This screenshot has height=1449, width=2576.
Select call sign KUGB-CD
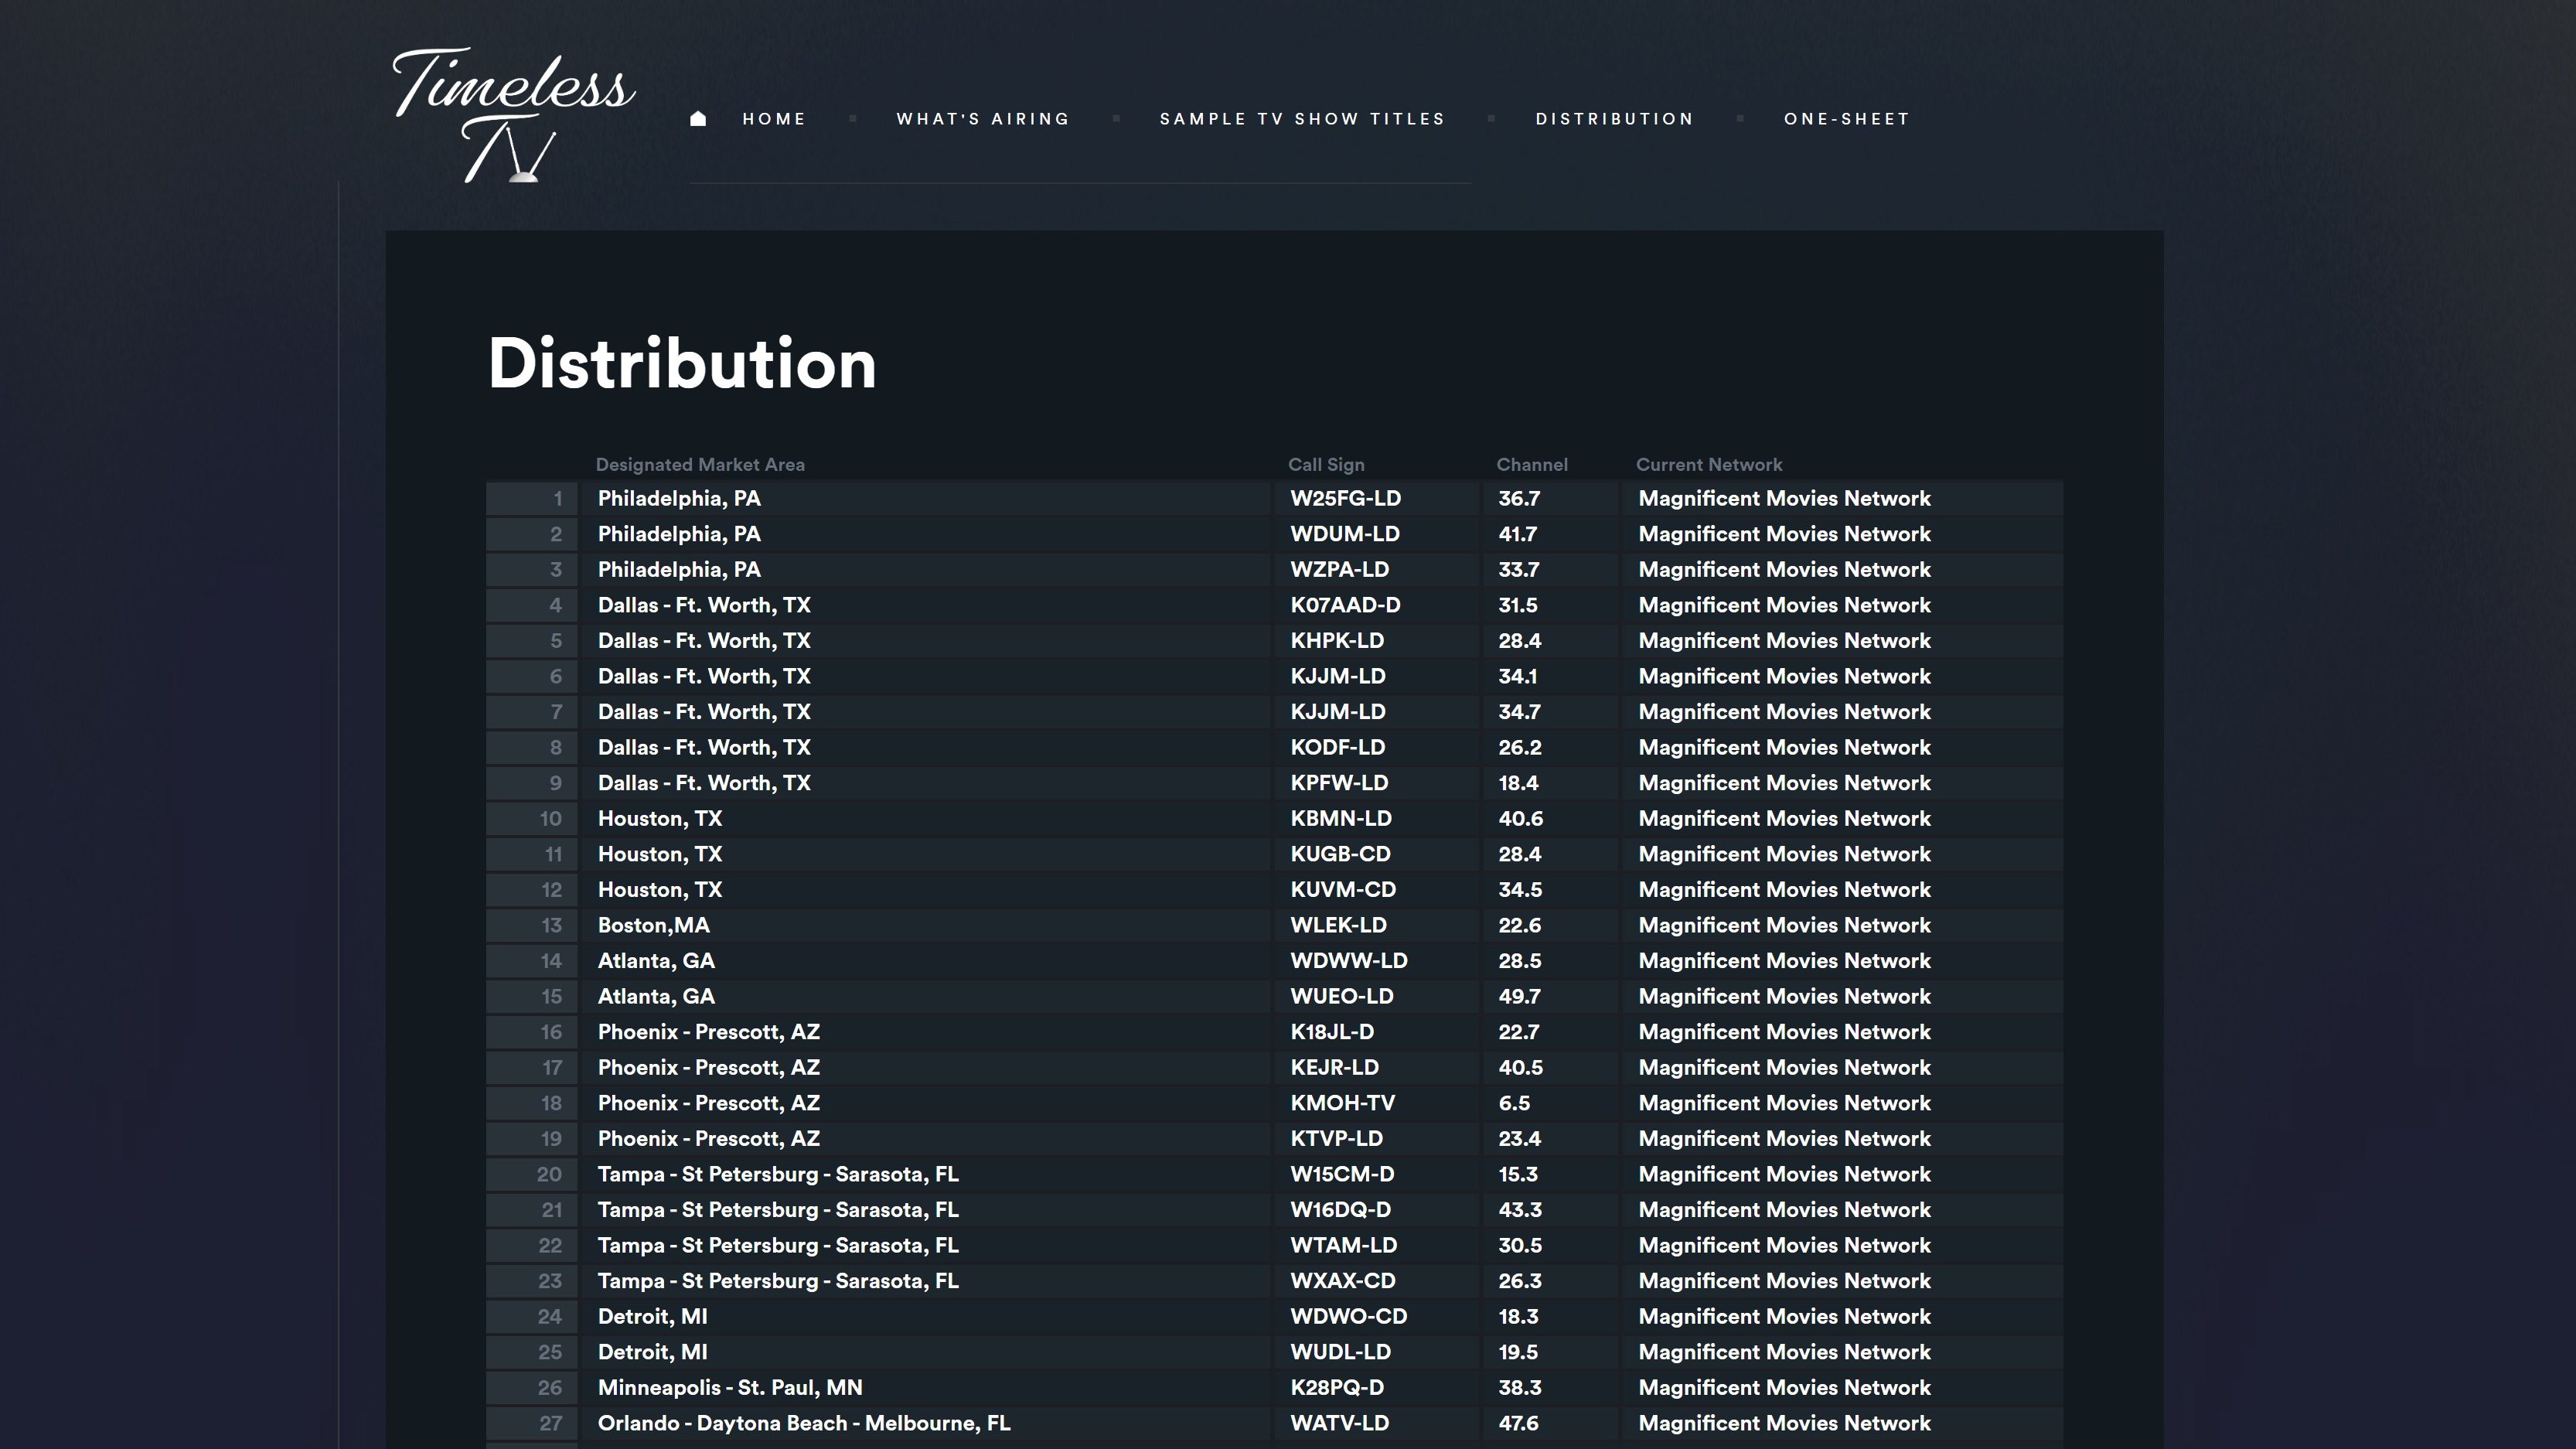point(1340,854)
